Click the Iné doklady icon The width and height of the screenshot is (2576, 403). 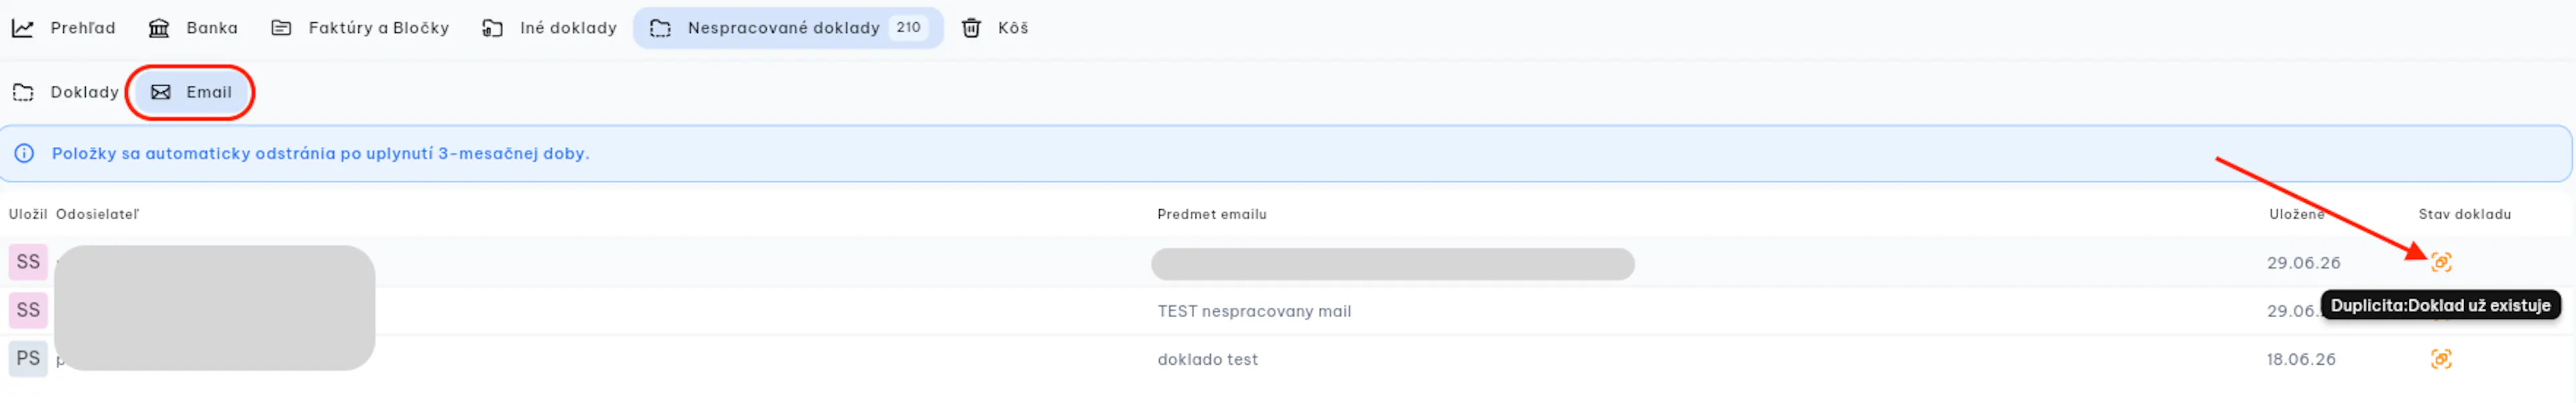(x=492, y=28)
